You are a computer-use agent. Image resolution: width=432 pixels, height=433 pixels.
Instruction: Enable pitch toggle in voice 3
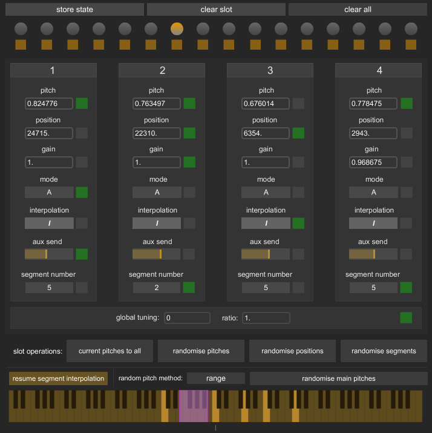(x=298, y=104)
